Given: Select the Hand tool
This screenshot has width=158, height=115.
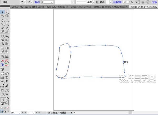Looking at the screenshot, I should coord(2,94).
